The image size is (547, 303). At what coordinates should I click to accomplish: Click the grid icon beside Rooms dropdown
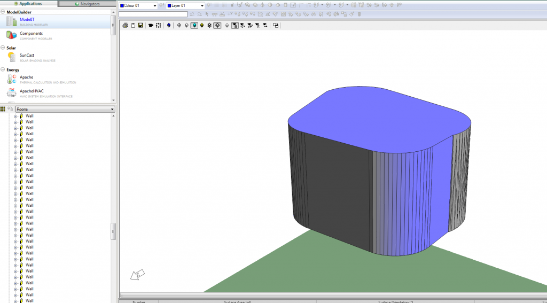tap(3, 109)
